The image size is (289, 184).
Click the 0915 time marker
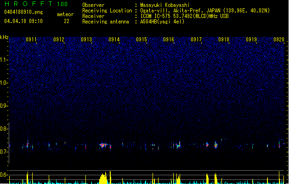click(x=142, y=40)
